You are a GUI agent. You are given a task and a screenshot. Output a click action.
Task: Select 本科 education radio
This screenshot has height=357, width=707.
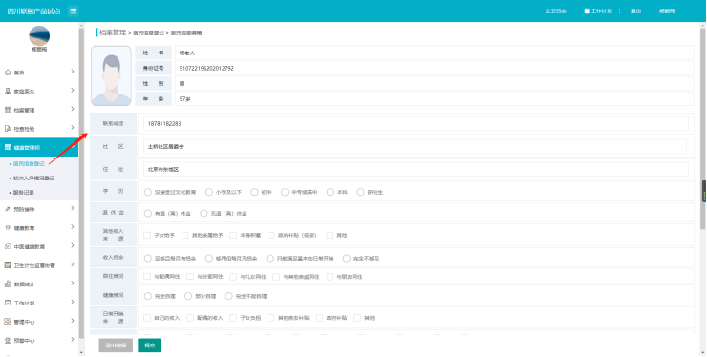[331, 192]
